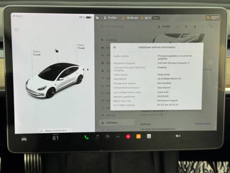Open the Release Notes link

click(x=203, y=124)
